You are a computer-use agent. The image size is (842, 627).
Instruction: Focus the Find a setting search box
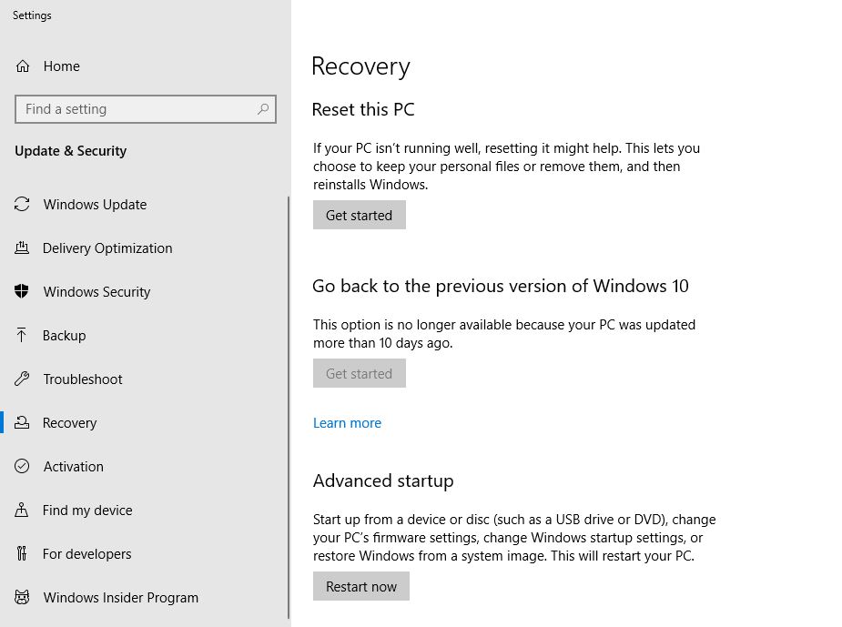tap(146, 109)
